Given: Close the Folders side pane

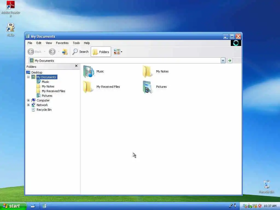Looking at the screenshot, I should (x=76, y=66).
